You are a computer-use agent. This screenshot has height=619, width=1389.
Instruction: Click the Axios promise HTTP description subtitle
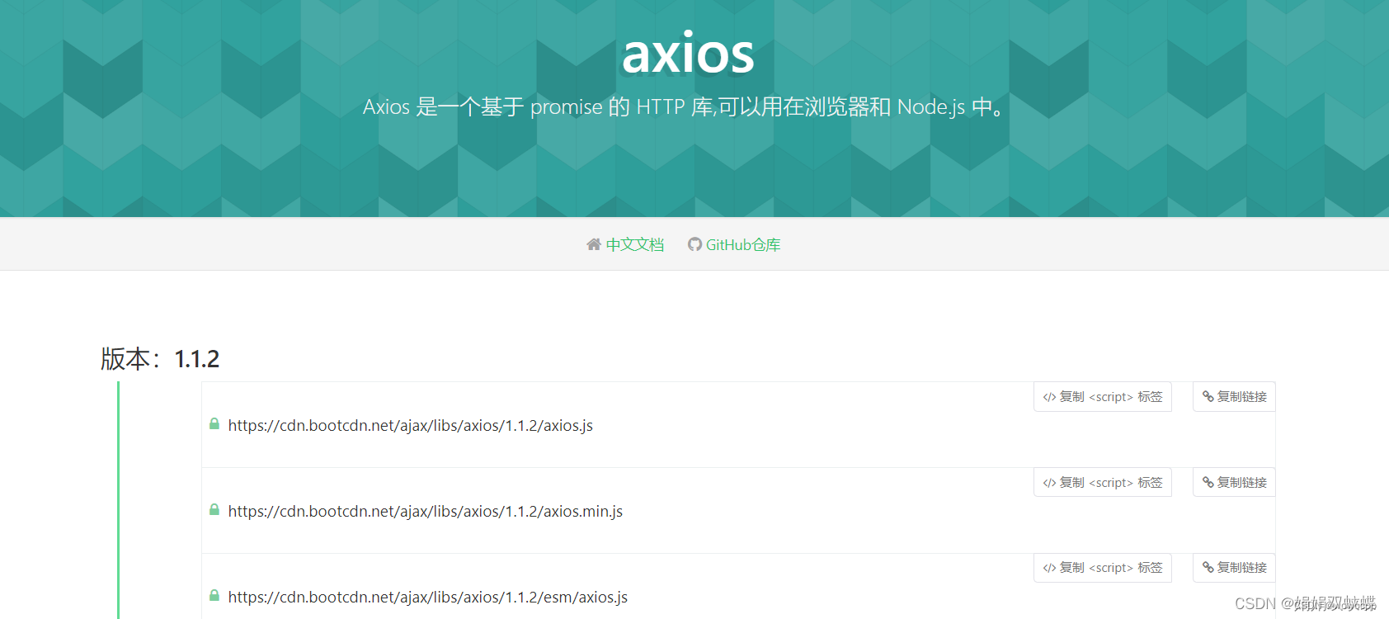click(x=685, y=107)
